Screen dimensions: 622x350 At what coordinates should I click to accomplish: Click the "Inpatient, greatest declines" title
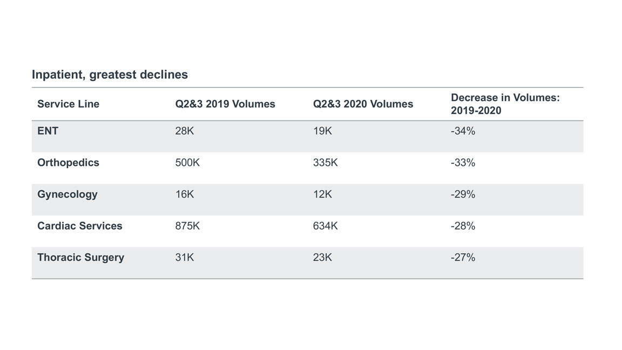110,75
